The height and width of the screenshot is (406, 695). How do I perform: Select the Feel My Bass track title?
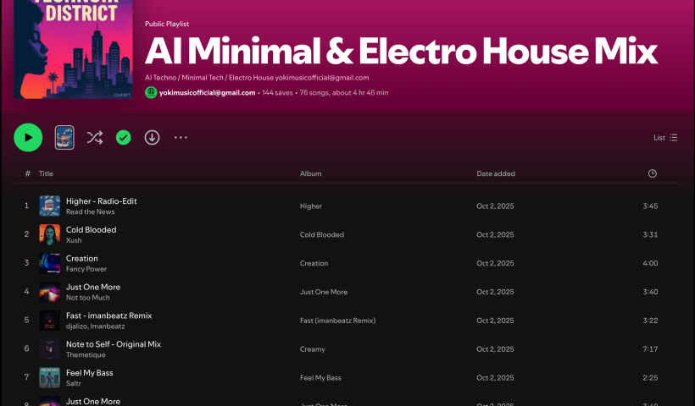pyautogui.click(x=89, y=373)
